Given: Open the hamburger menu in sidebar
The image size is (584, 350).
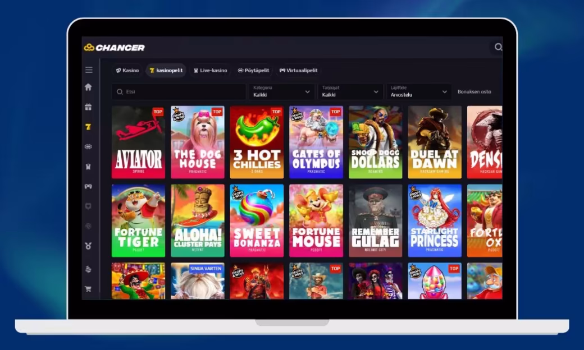Looking at the screenshot, I should pyautogui.click(x=89, y=70).
